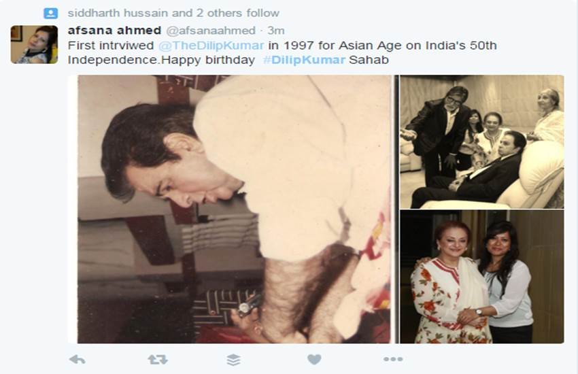This screenshot has height=374, width=578.
Task: Visit the @afsanaahmed handle link
Action: point(211,31)
